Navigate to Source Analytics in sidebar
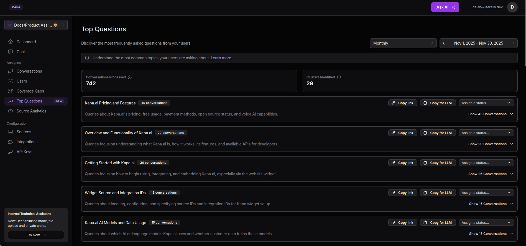Viewport: 526px width, 246px height. [36, 111]
